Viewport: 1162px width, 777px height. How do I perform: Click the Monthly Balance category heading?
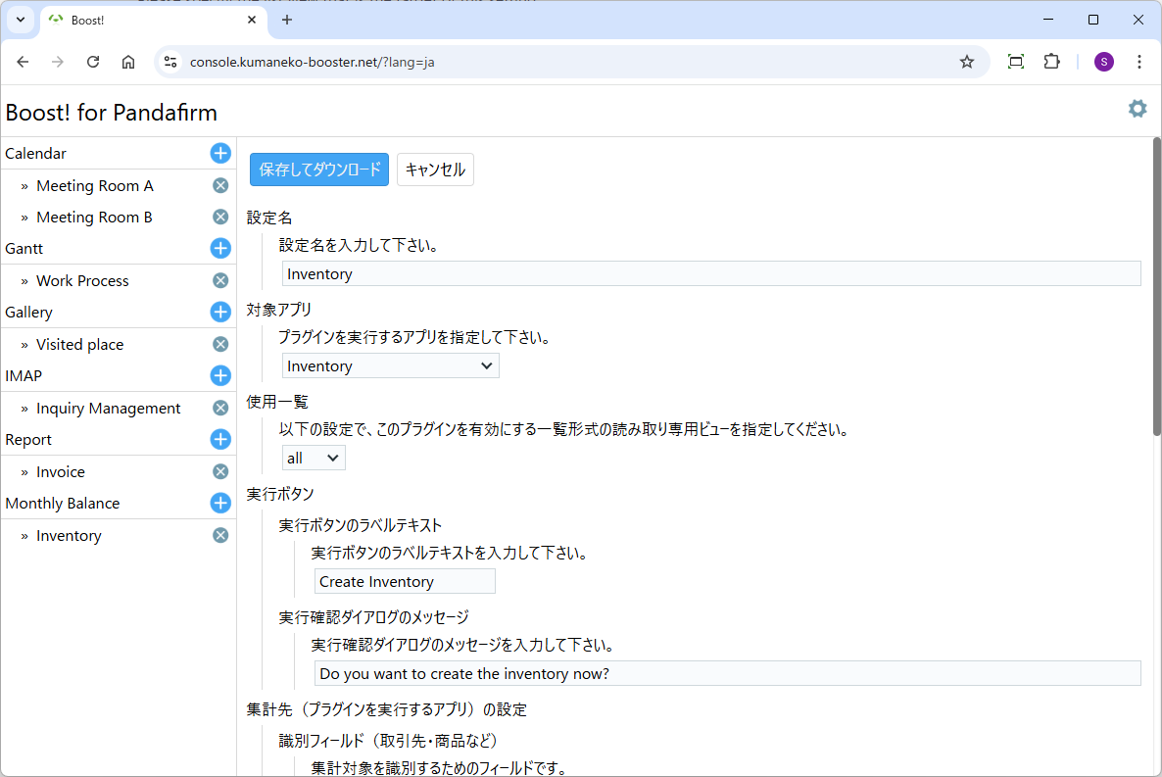(x=63, y=504)
